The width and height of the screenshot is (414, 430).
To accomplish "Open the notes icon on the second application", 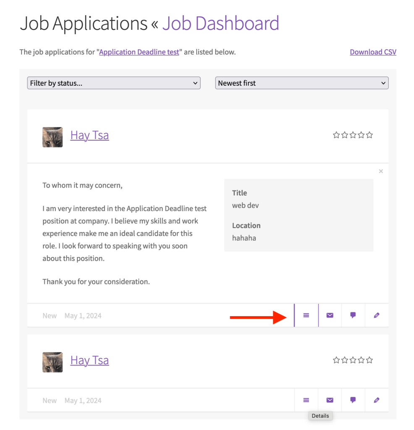I will point(353,400).
